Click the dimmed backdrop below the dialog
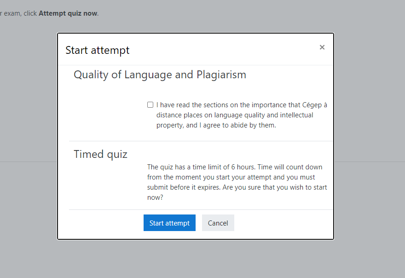The image size is (405, 278). tap(202, 260)
